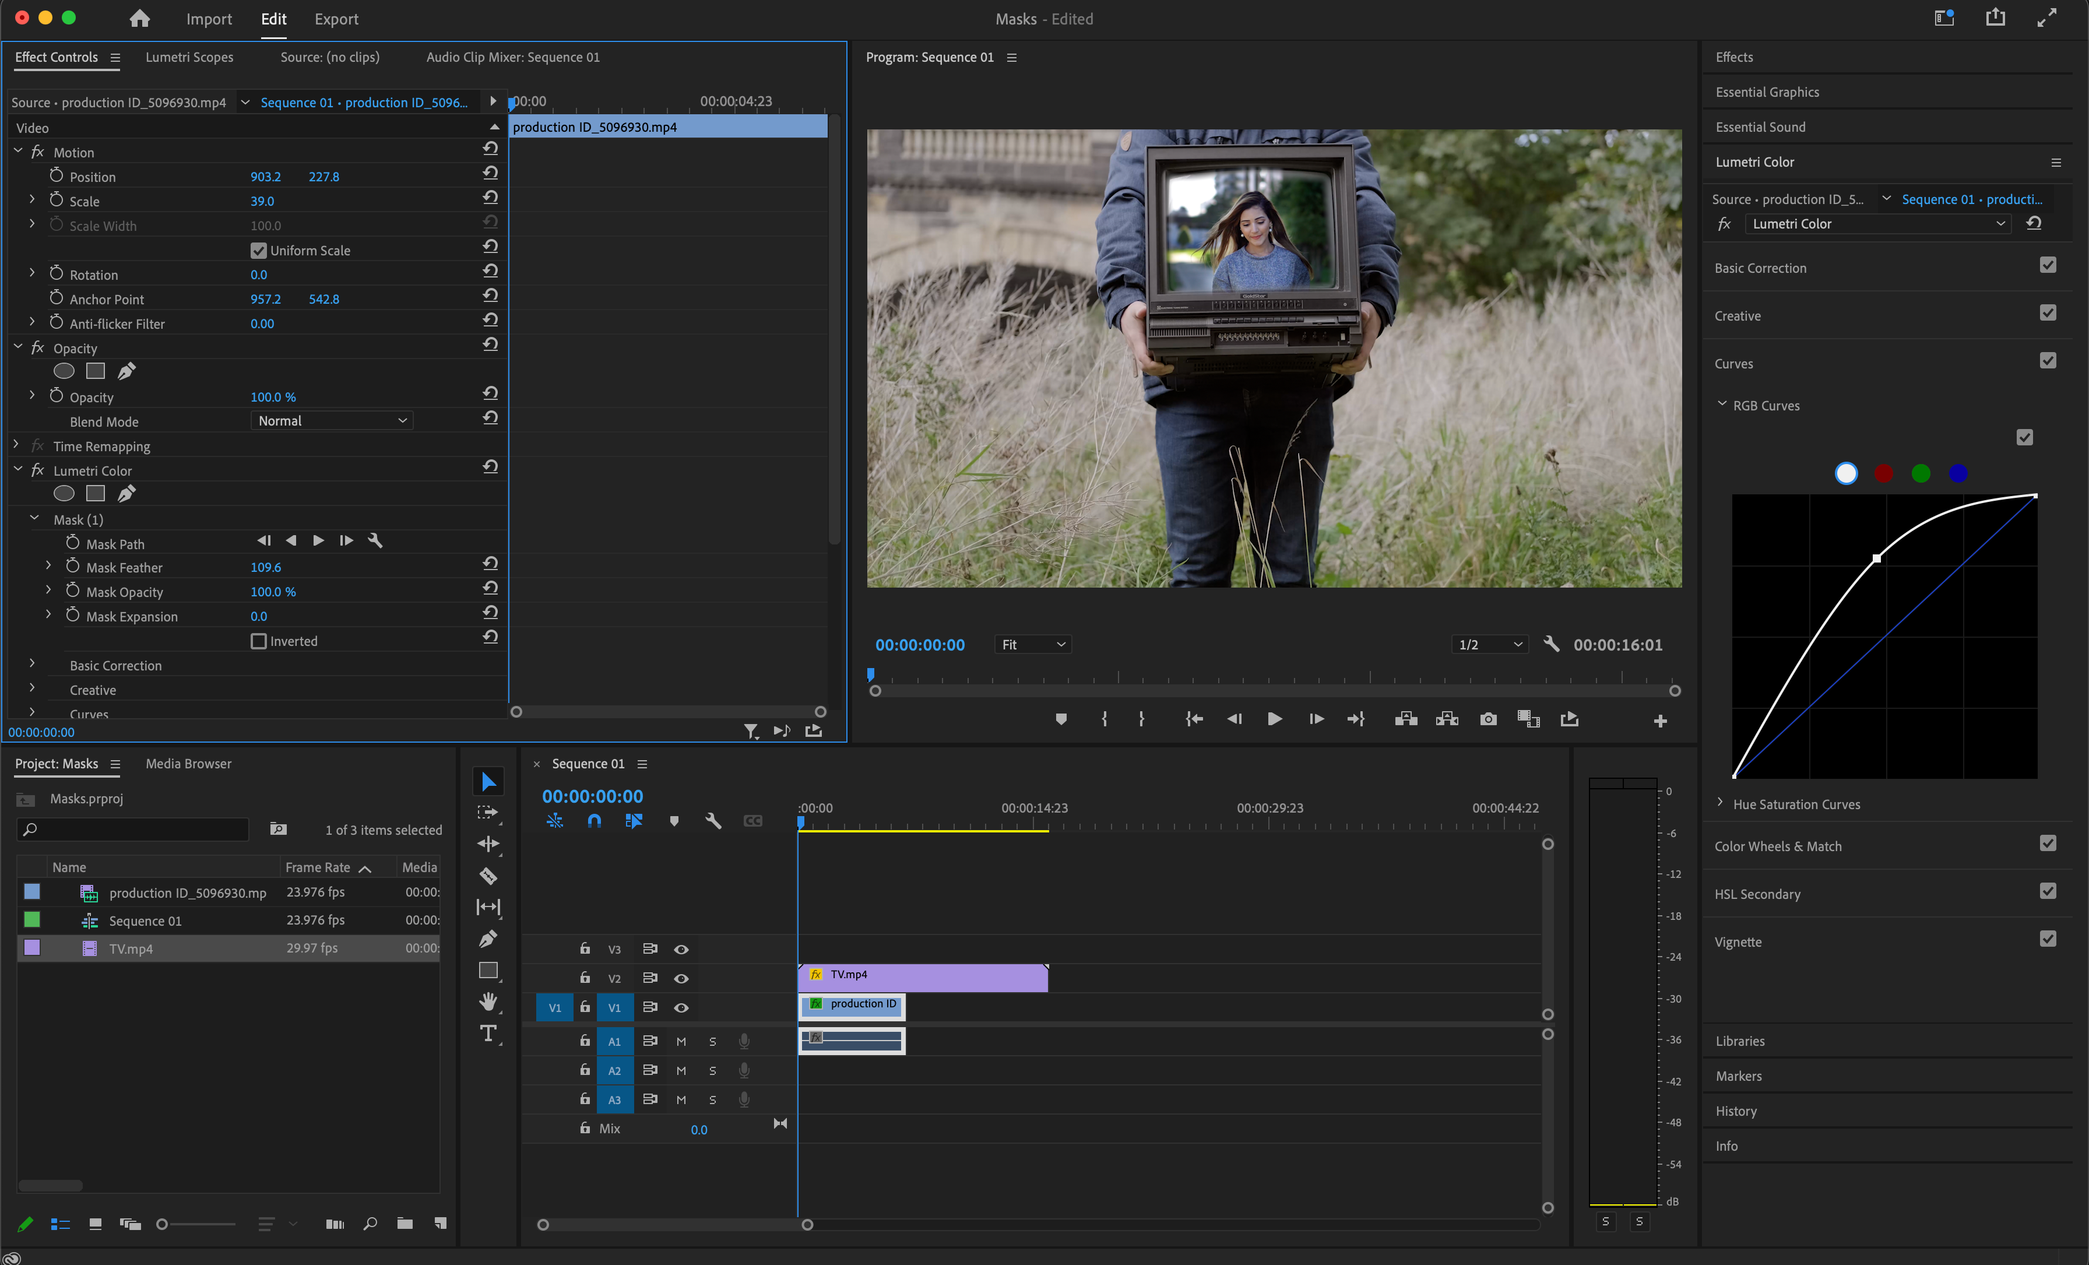Screen dimensions: 2089x1265
Task: Open the Fit zoom level dropdown
Action: [x=1032, y=644]
